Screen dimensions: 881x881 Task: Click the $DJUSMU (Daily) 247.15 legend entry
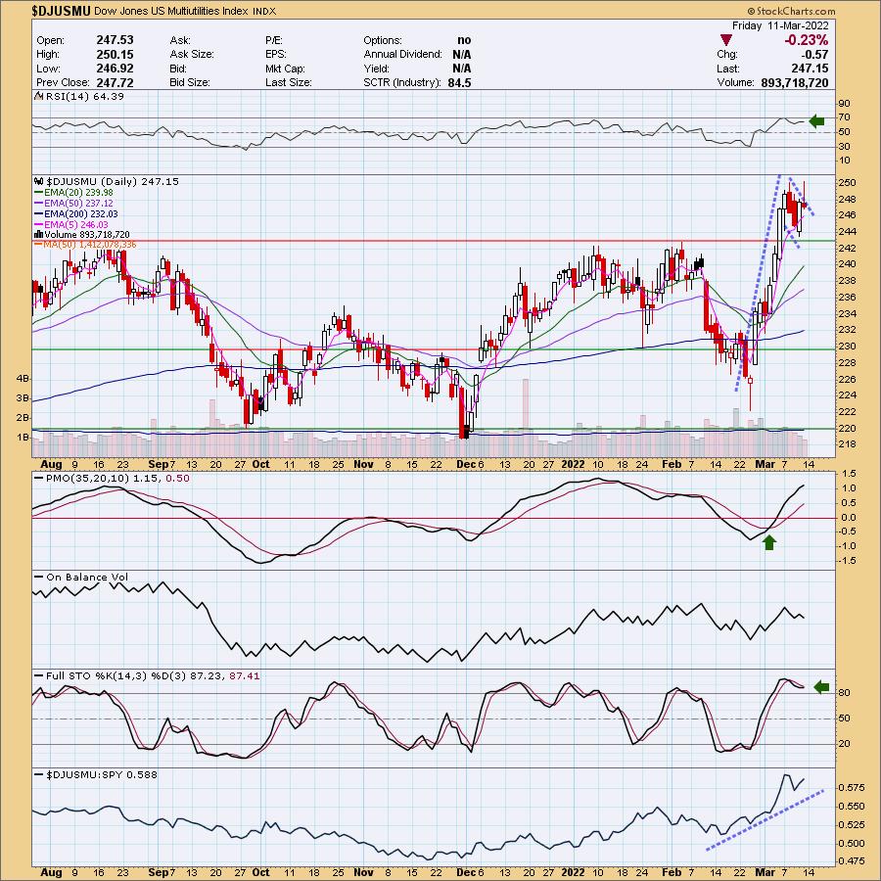tap(113, 181)
